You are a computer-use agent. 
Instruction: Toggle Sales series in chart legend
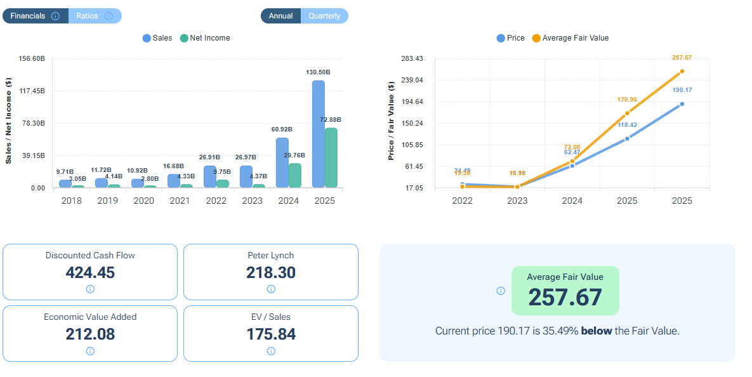(x=157, y=38)
